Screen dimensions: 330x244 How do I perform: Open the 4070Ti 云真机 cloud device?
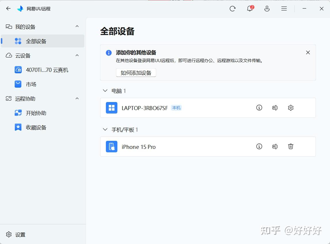click(43, 70)
